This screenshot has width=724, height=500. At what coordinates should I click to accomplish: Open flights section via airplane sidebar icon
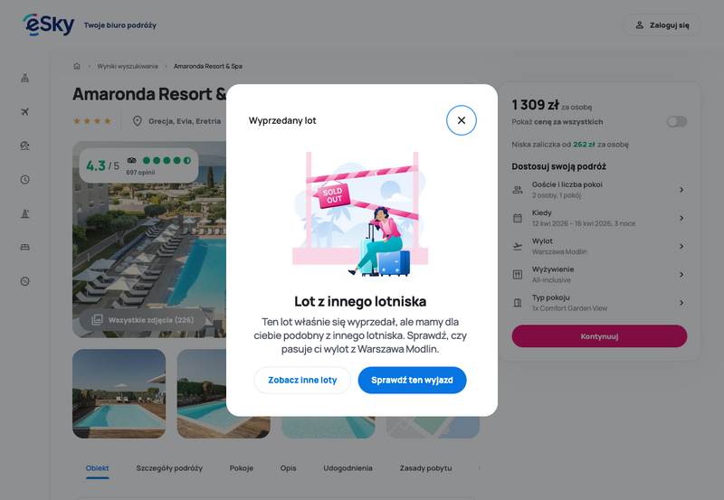(25, 111)
